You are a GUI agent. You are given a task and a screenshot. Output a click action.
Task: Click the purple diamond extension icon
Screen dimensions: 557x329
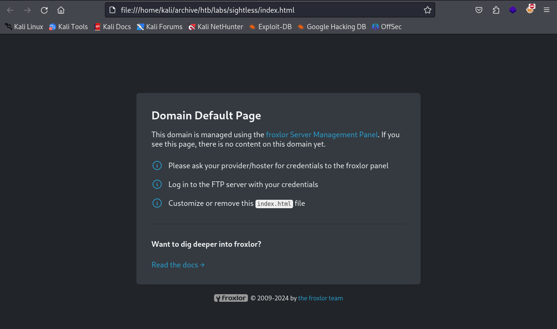513,10
